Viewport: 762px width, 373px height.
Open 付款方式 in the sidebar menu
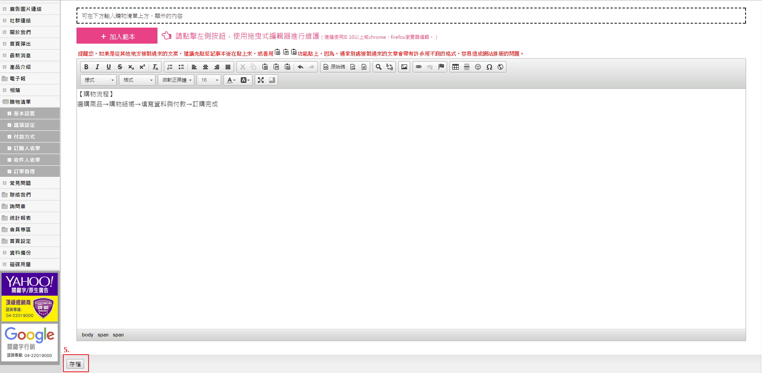(x=24, y=137)
